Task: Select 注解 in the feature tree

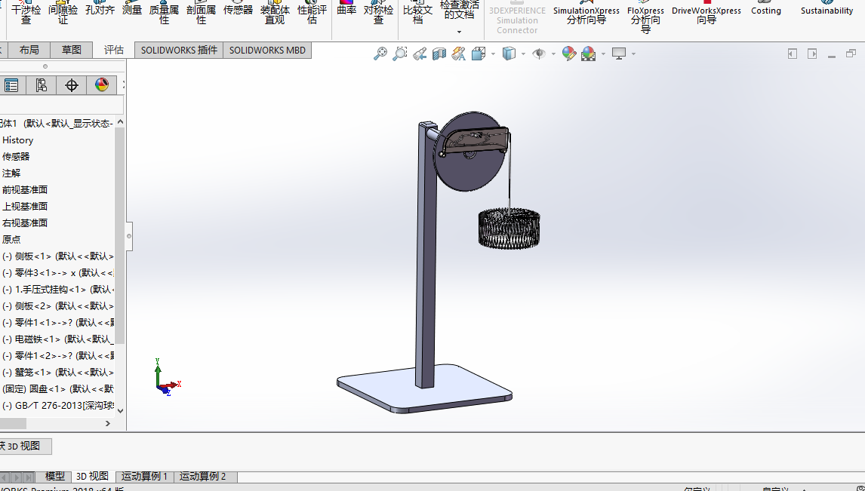Action: tap(11, 173)
